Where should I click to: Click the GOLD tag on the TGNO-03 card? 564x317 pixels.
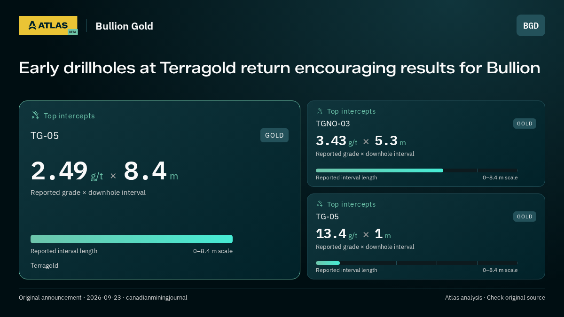click(x=525, y=124)
